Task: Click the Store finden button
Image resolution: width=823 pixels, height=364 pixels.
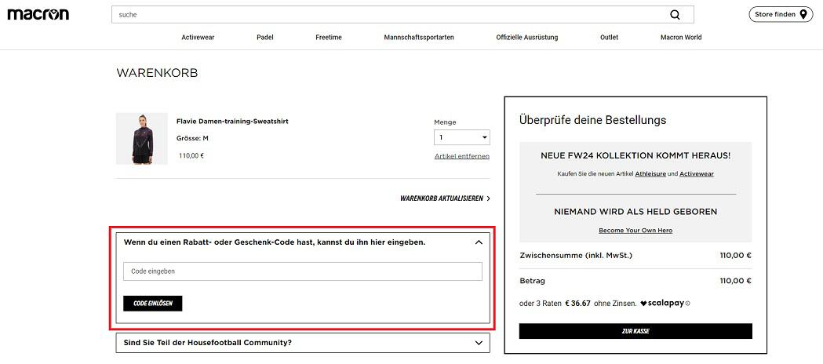Action: coord(781,15)
